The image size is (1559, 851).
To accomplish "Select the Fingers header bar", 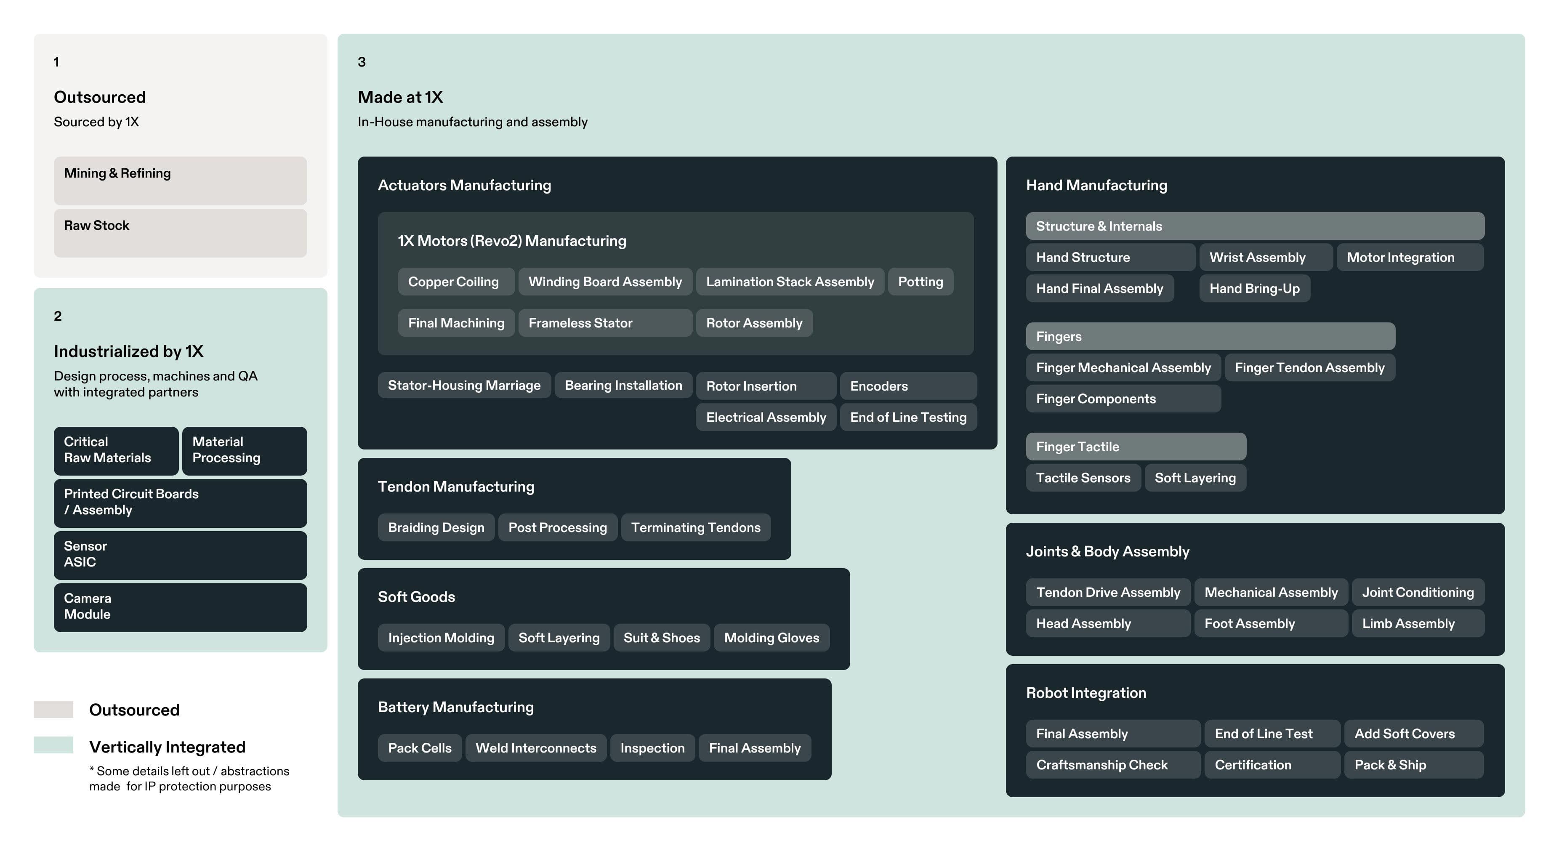I will click(1210, 336).
